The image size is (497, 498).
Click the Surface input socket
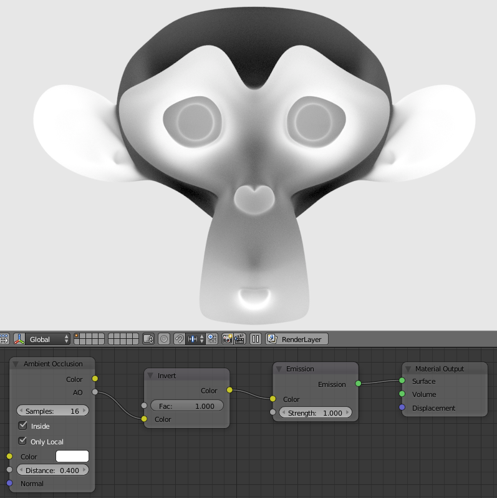[402, 381]
